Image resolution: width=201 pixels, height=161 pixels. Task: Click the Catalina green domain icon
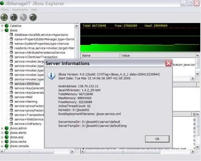pos(7,26)
